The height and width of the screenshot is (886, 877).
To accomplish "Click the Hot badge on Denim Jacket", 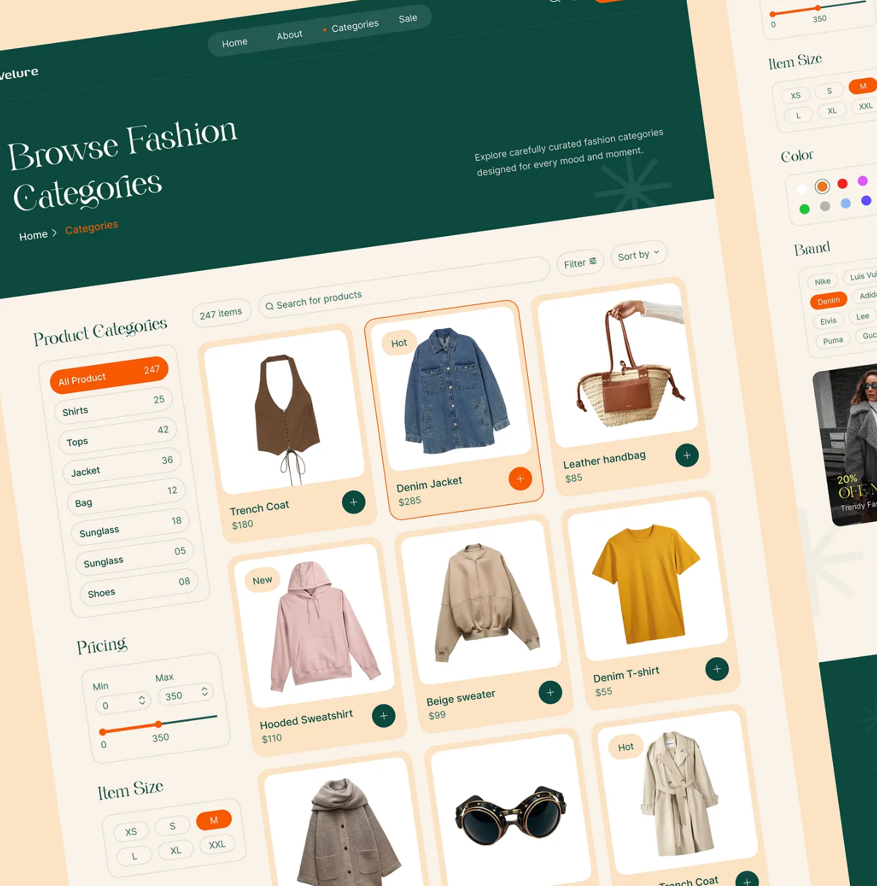I will 399,343.
